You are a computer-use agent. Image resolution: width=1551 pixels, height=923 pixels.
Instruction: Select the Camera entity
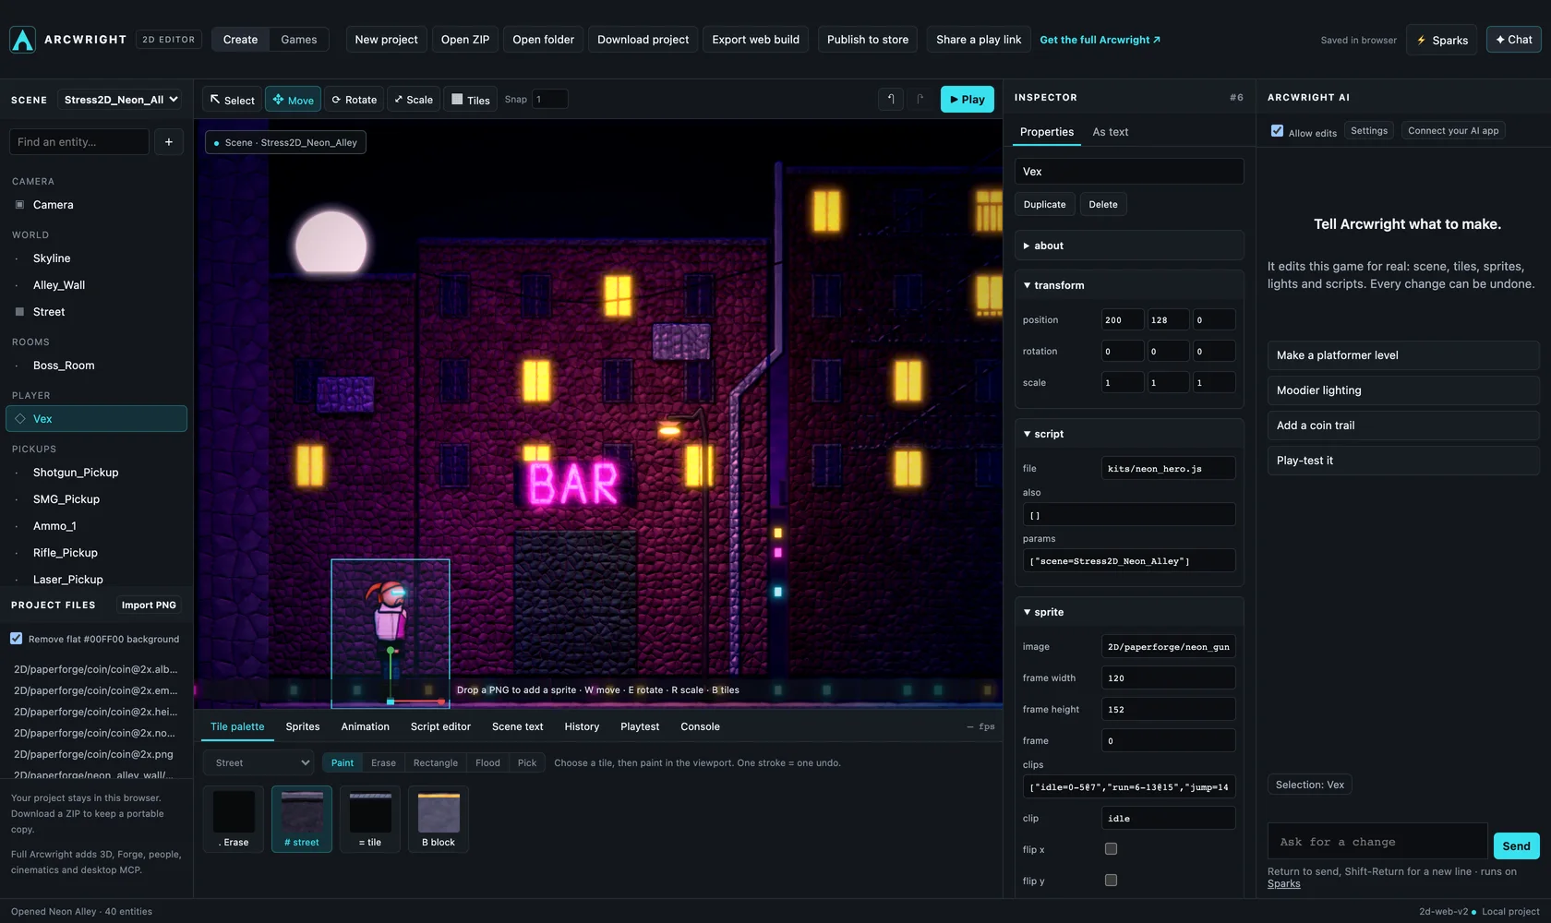pos(96,205)
